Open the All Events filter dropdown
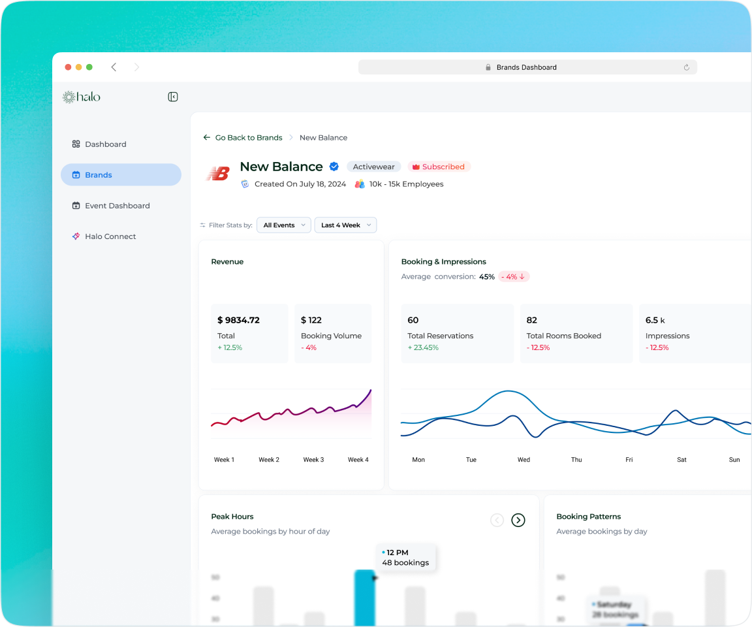 click(x=284, y=225)
